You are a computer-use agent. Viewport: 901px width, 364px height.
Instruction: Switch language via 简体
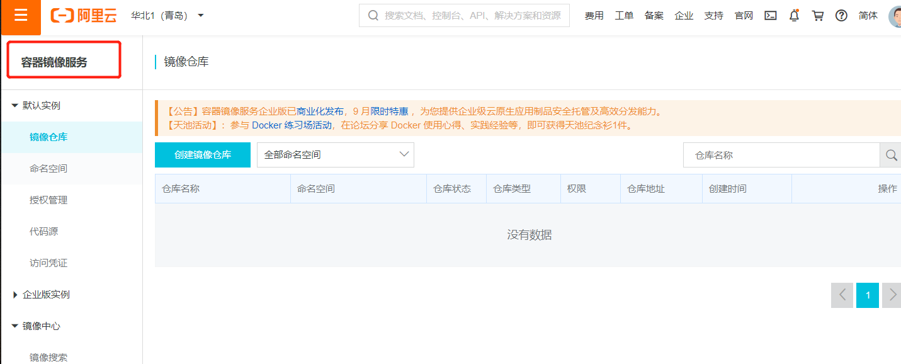868,16
